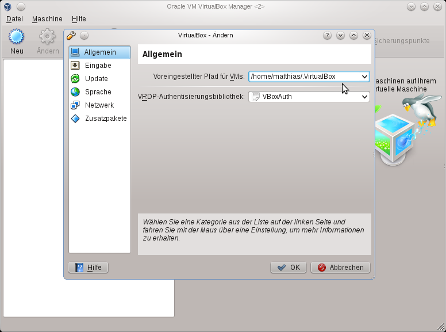Click the Neu toolbar icon in VirtualBox Manager
Viewport: 446px width, 332px height.
pyautogui.click(x=17, y=36)
